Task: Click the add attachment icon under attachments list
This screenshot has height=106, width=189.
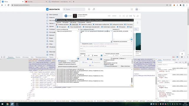Action: [131, 39]
